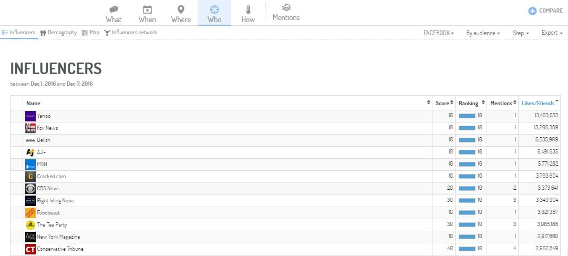
Task: Click the plus icon next to Compare
Action: point(532,11)
